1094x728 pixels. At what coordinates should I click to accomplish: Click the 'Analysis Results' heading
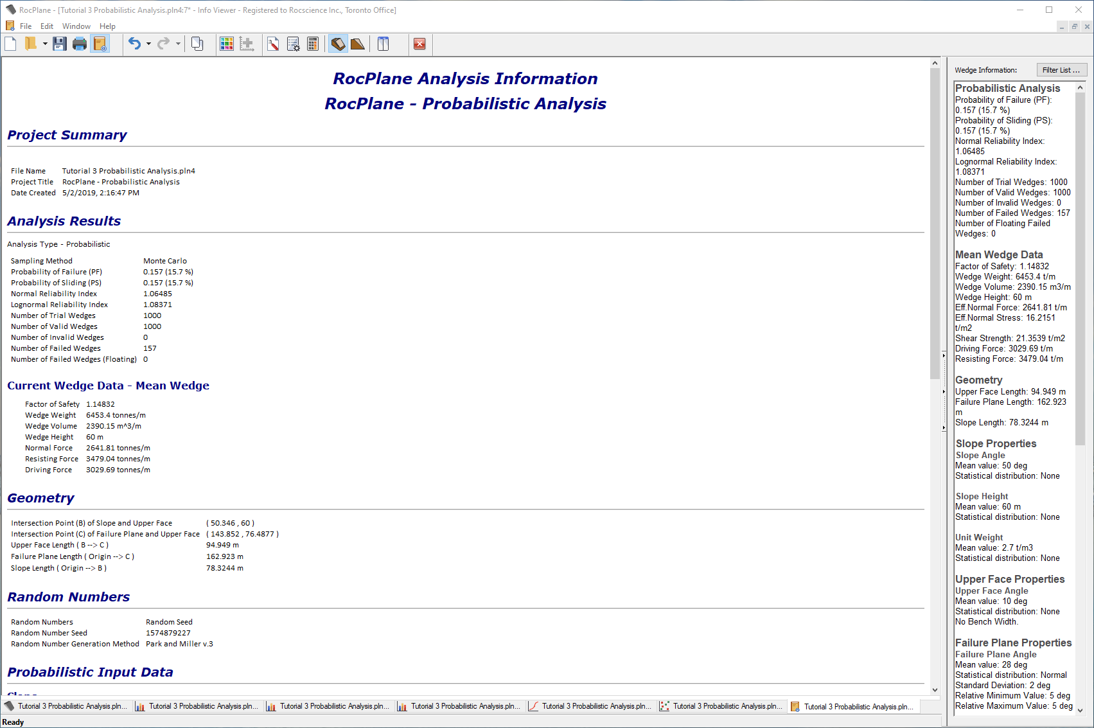[x=64, y=221]
